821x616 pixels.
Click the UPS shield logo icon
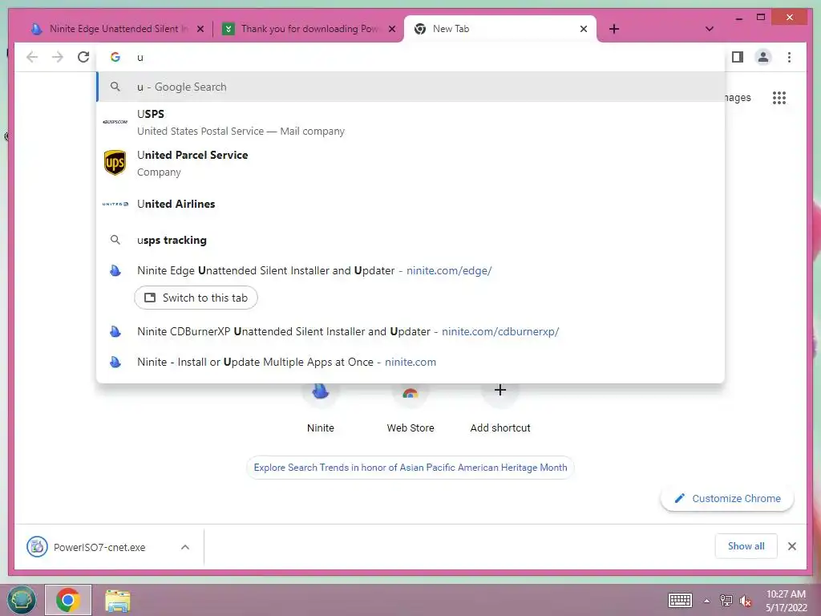[115, 163]
